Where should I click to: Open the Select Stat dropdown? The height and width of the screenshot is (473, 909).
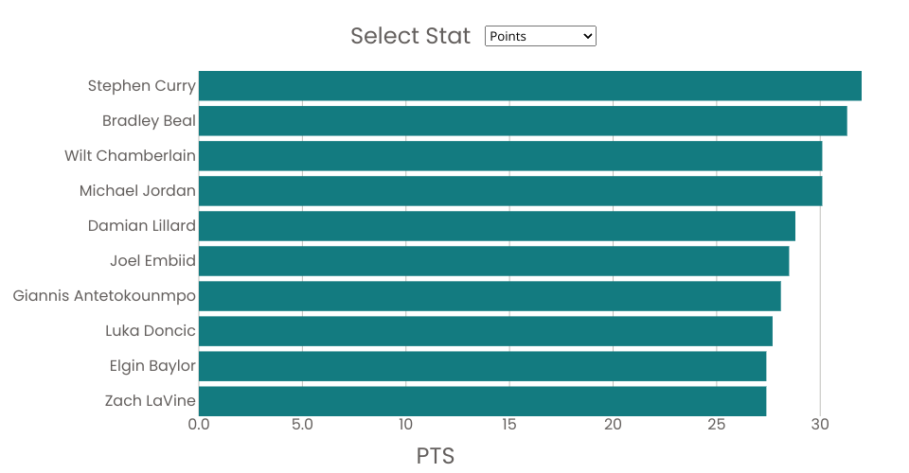pos(540,36)
